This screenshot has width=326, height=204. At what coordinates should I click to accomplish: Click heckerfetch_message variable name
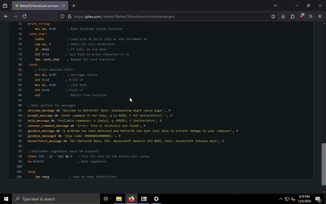(x=45, y=141)
